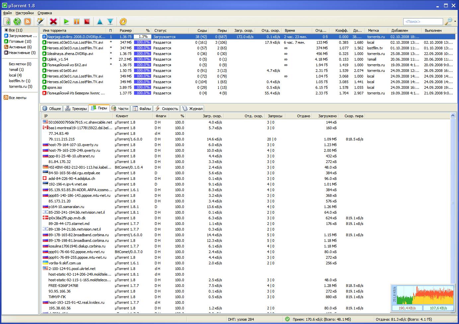Expand the search engine dropdown arrow
The image size is (459, 324).
coord(455,22)
